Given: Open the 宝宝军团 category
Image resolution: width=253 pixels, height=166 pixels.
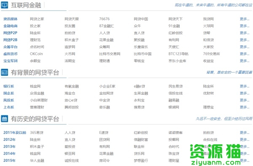Looking at the screenshot, I should (10, 61).
